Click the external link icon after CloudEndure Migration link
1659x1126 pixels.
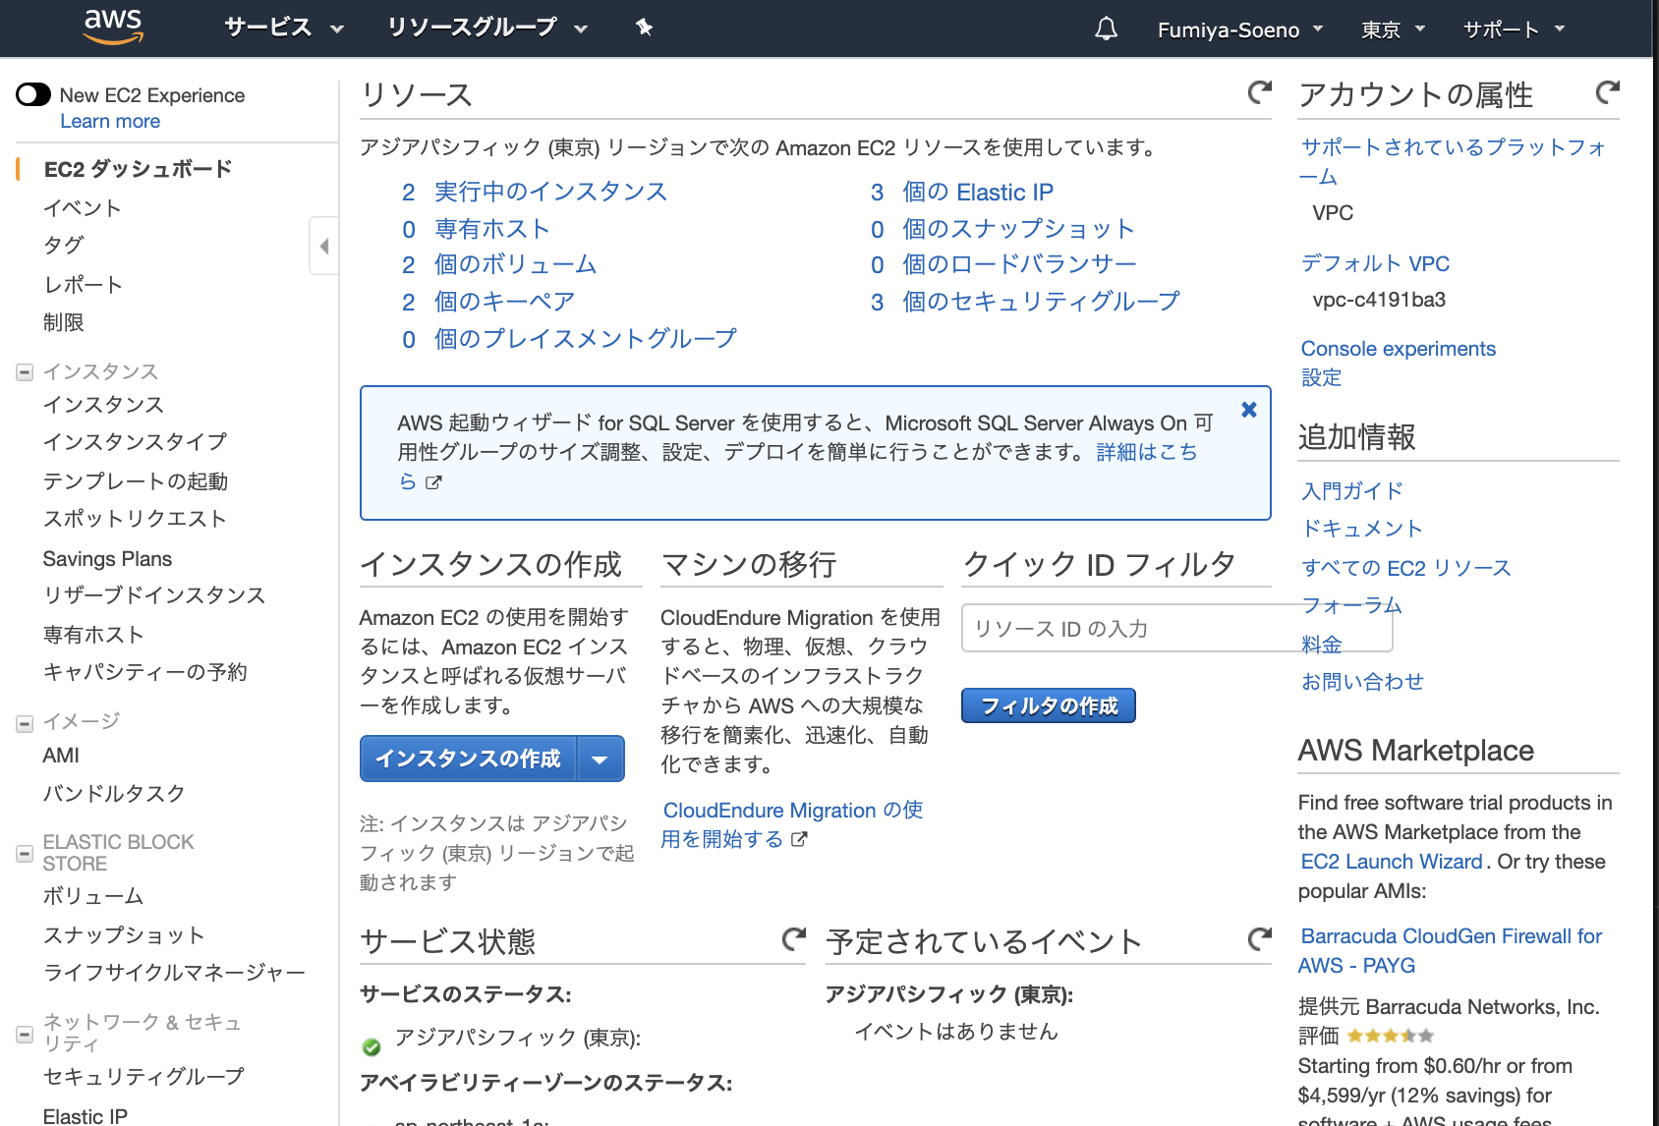tap(800, 839)
